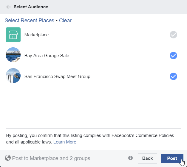Toggle the Marketplace checkmark

(x=173, y=35)
